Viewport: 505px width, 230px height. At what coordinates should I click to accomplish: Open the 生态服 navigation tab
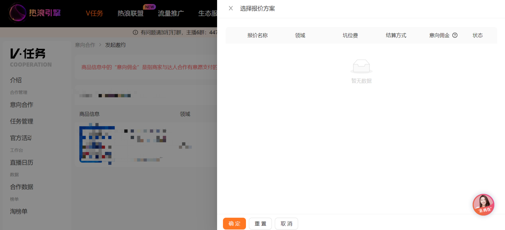pyautogui.click(x=208, y=13)
